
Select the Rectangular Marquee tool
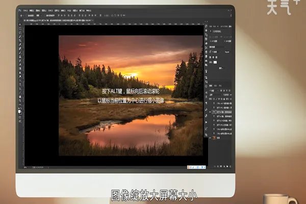click(20, 28)
